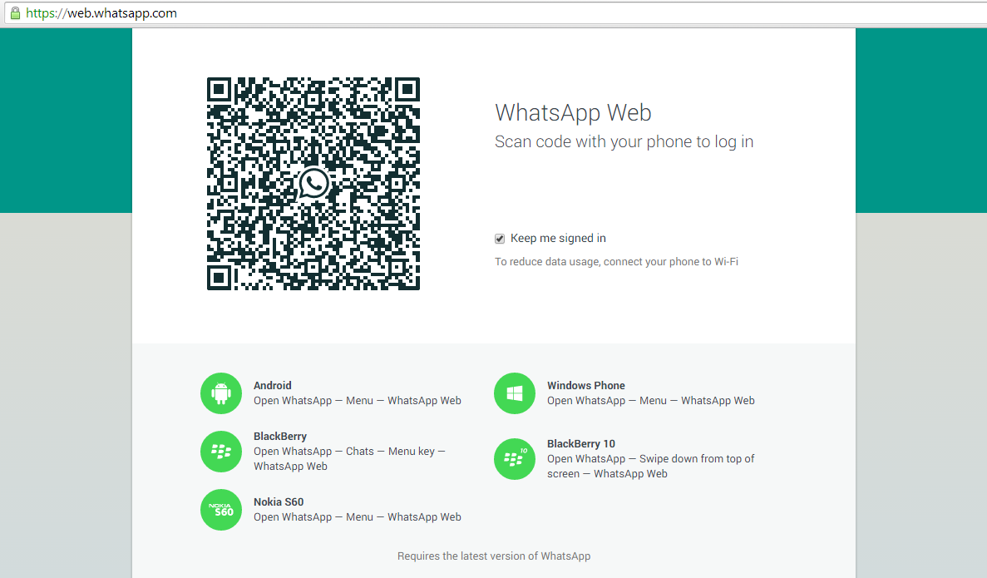Click the BlackBerry heading text
987x578 pixels.
280,437
